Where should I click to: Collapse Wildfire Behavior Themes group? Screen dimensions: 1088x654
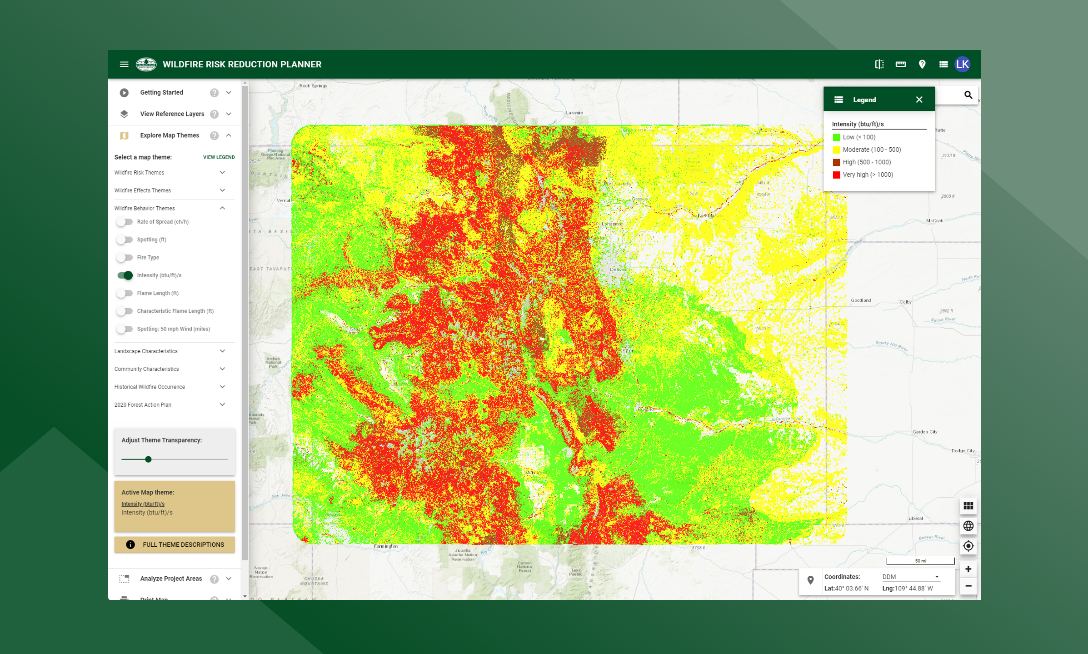[222, 208]
